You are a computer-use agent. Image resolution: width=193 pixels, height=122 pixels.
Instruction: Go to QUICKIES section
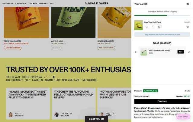coord(33,3)
